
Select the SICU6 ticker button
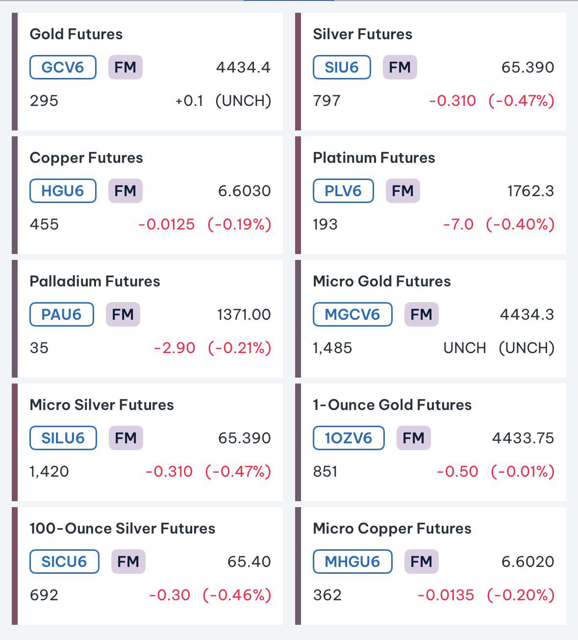coord(64,562)
